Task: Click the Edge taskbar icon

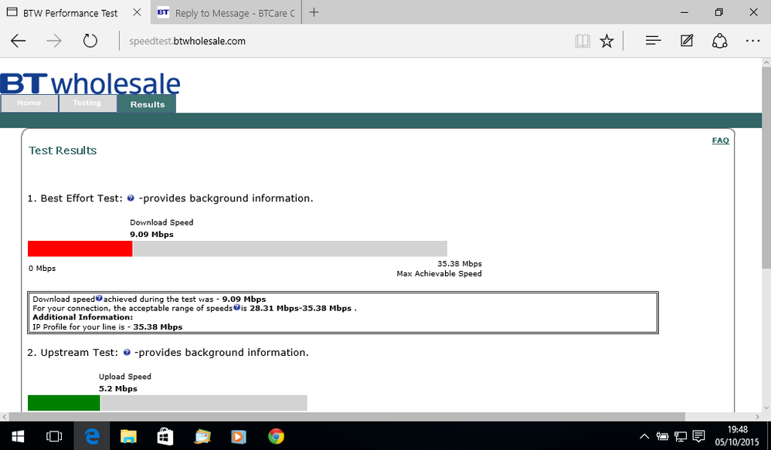Action: click(91, 436)
